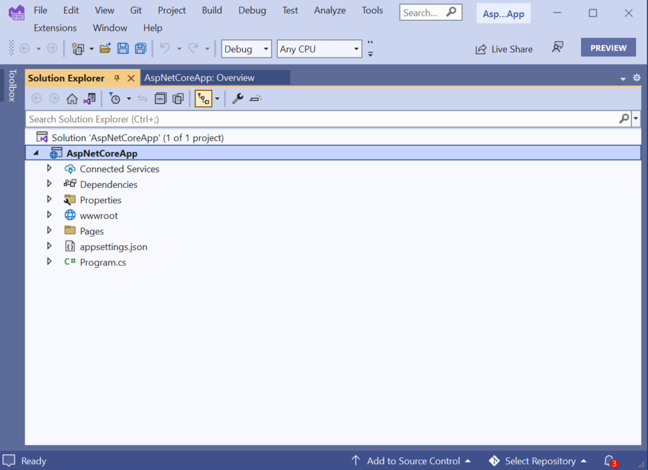Open the notifications bell in status bar
This screenshot has width=648, height=470.
(x=609, y=461)
